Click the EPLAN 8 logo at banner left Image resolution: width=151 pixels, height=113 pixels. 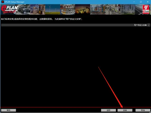point(9,10)
